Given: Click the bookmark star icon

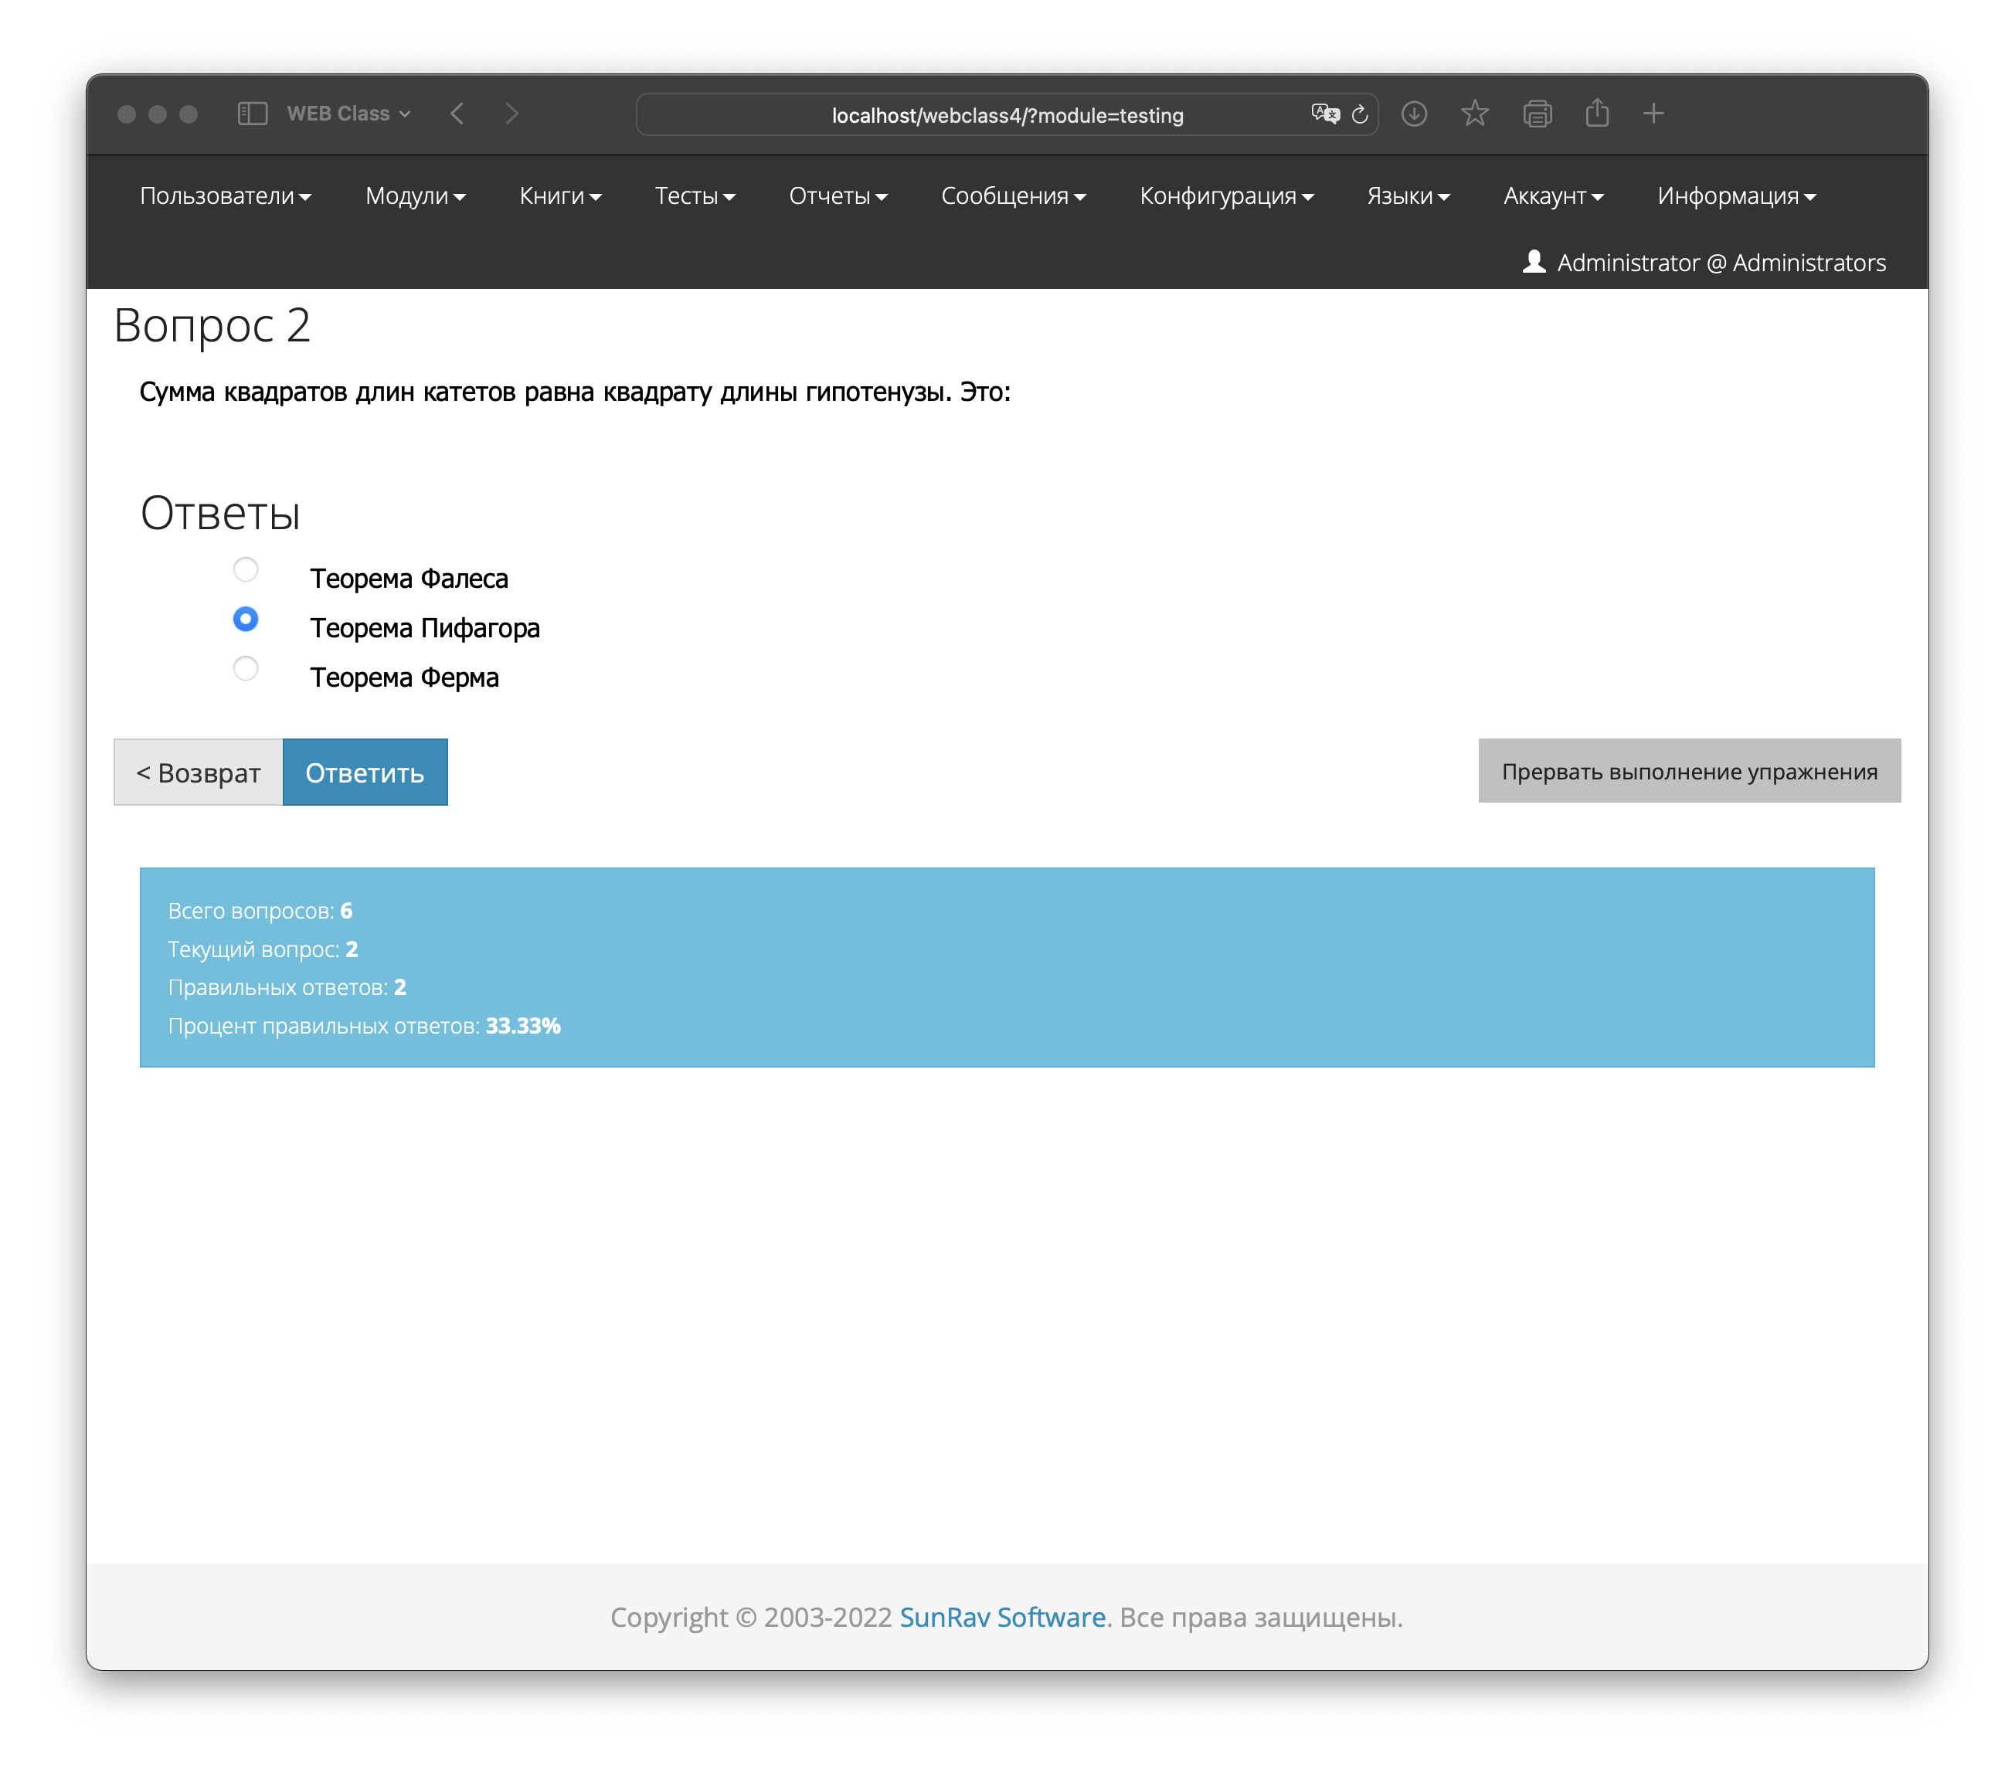Looking at the screenshot, I should click(x=1475, y=114).
